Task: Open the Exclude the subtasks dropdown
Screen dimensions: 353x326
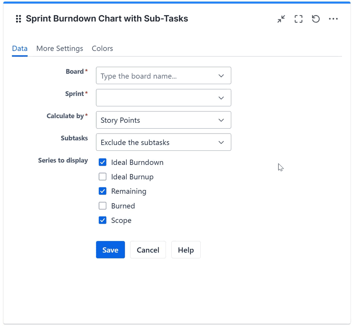Action: [163, 142]
